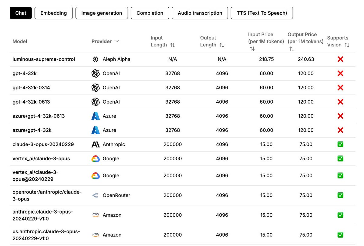Expand the Provider filter chevron
This screenshot has height=246, width=364.
click(x=117, y=41)
